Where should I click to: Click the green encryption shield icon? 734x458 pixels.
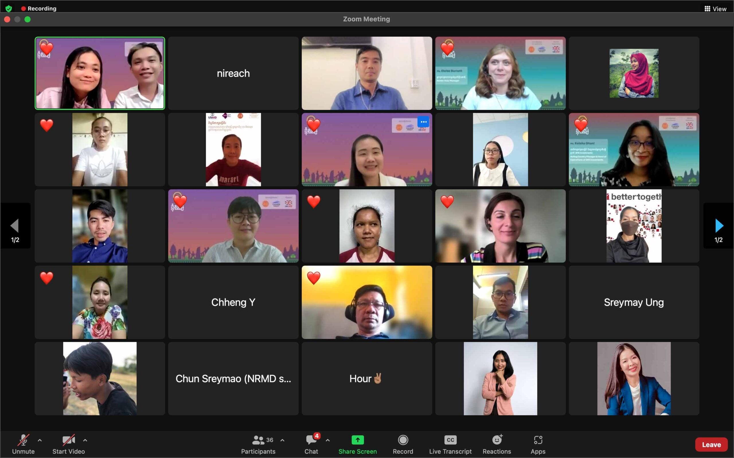tap(9, 9)
